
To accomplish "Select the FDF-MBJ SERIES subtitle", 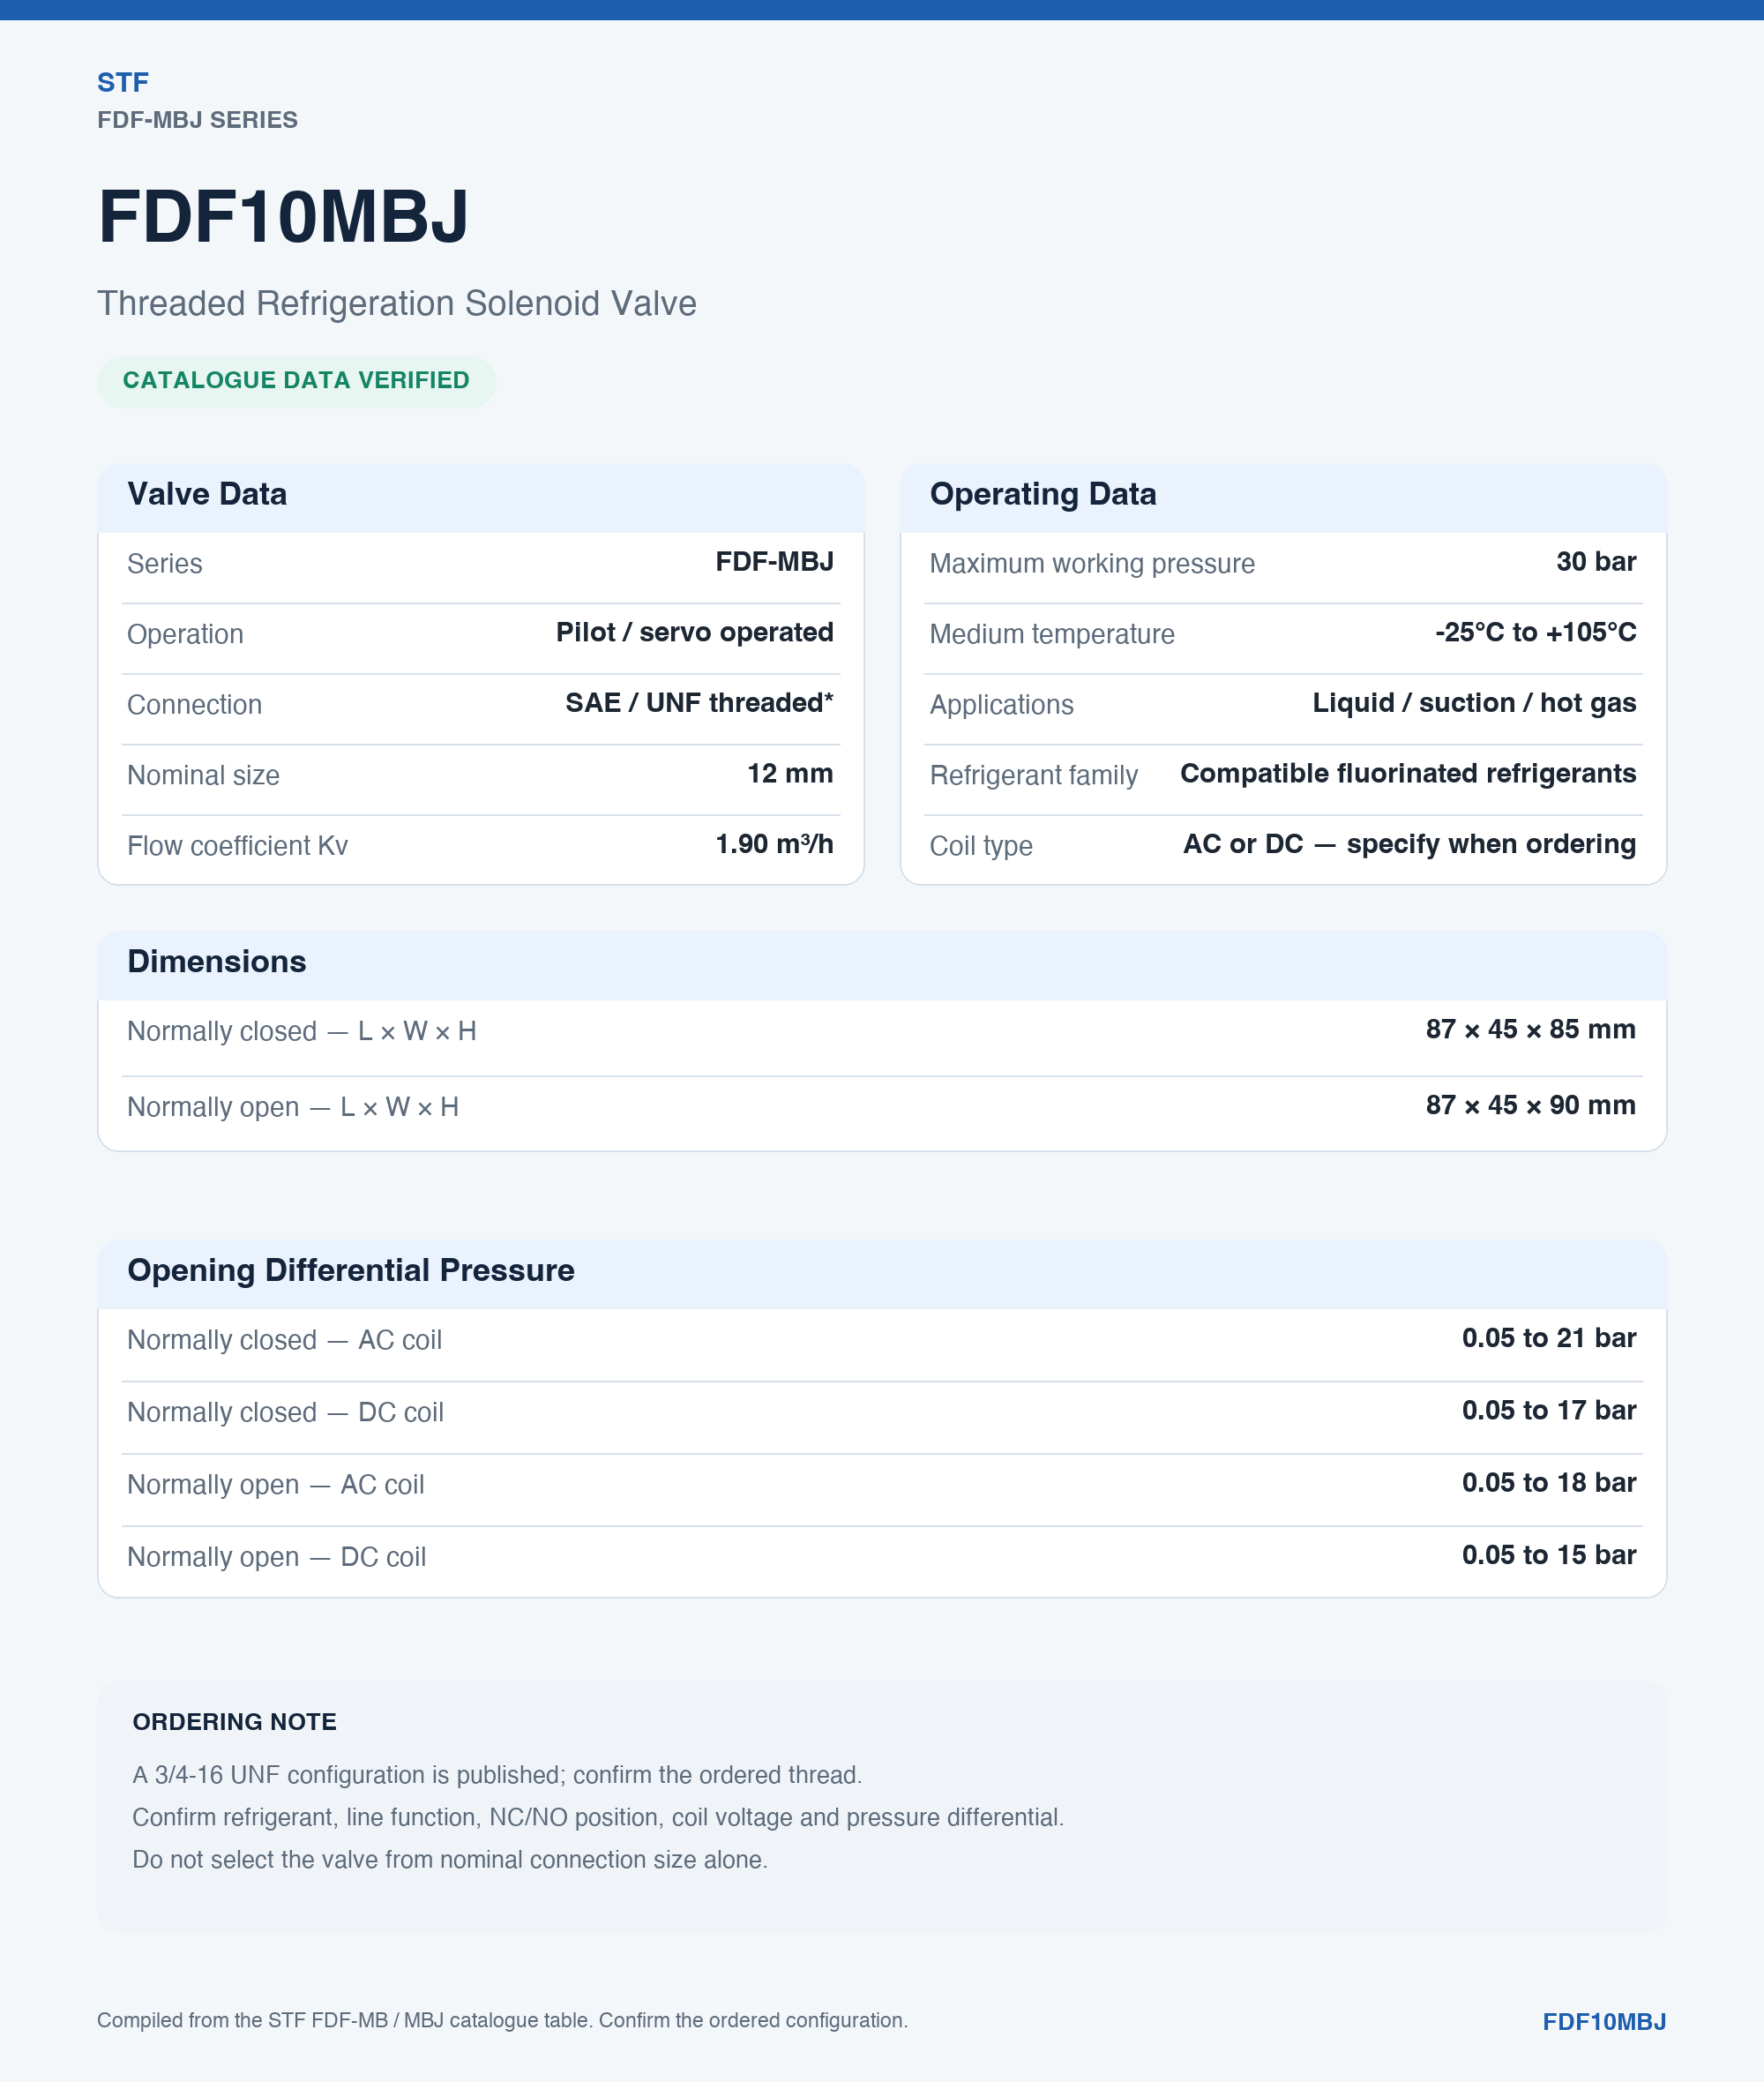I will tap(197, 120).
